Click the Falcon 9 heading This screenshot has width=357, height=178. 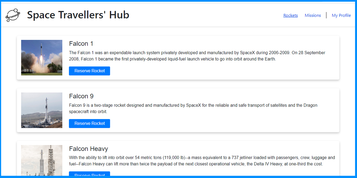[x=81, y=96]
